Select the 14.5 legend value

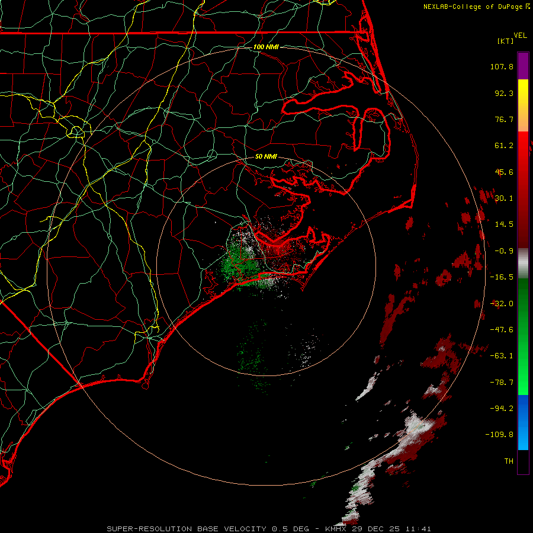point(504,224)
